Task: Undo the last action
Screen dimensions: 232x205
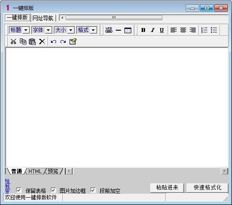Action: coord(54,42)
